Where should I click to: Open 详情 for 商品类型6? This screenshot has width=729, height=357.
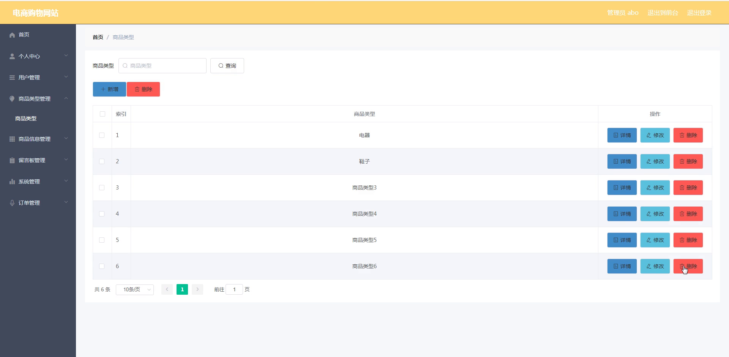tap(622, 266)
